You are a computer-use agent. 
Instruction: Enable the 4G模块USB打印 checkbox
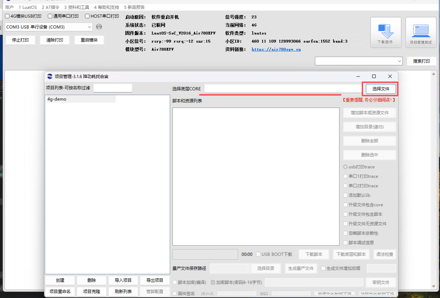point(7,16)
